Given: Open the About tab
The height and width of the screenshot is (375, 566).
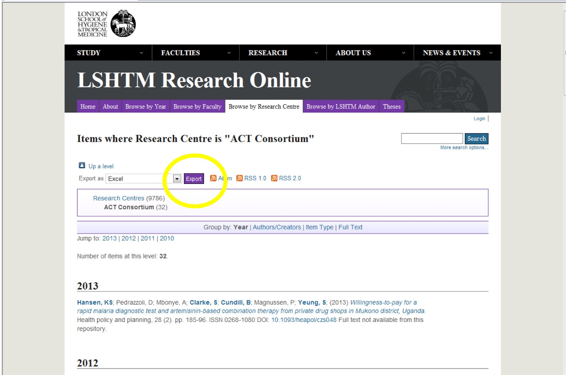Looking at the screenshot, I should point(110,106).
